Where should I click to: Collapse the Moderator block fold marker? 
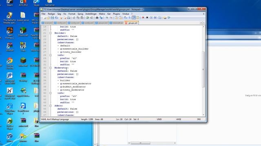(x=51, y=68)
